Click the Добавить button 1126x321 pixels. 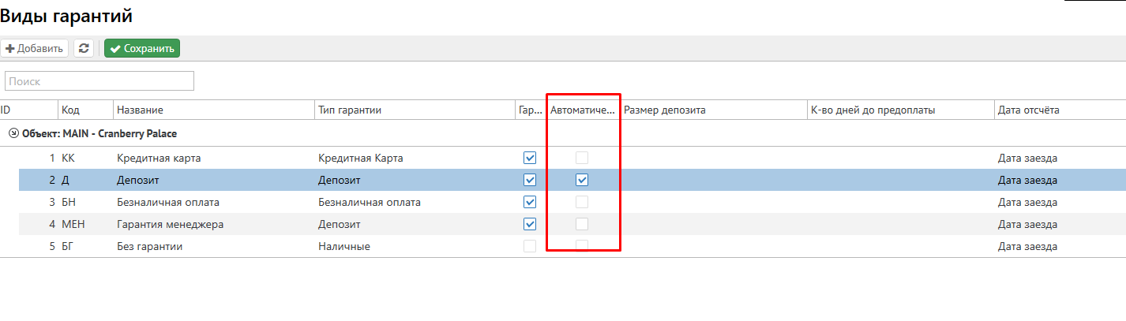click(34, 48)
